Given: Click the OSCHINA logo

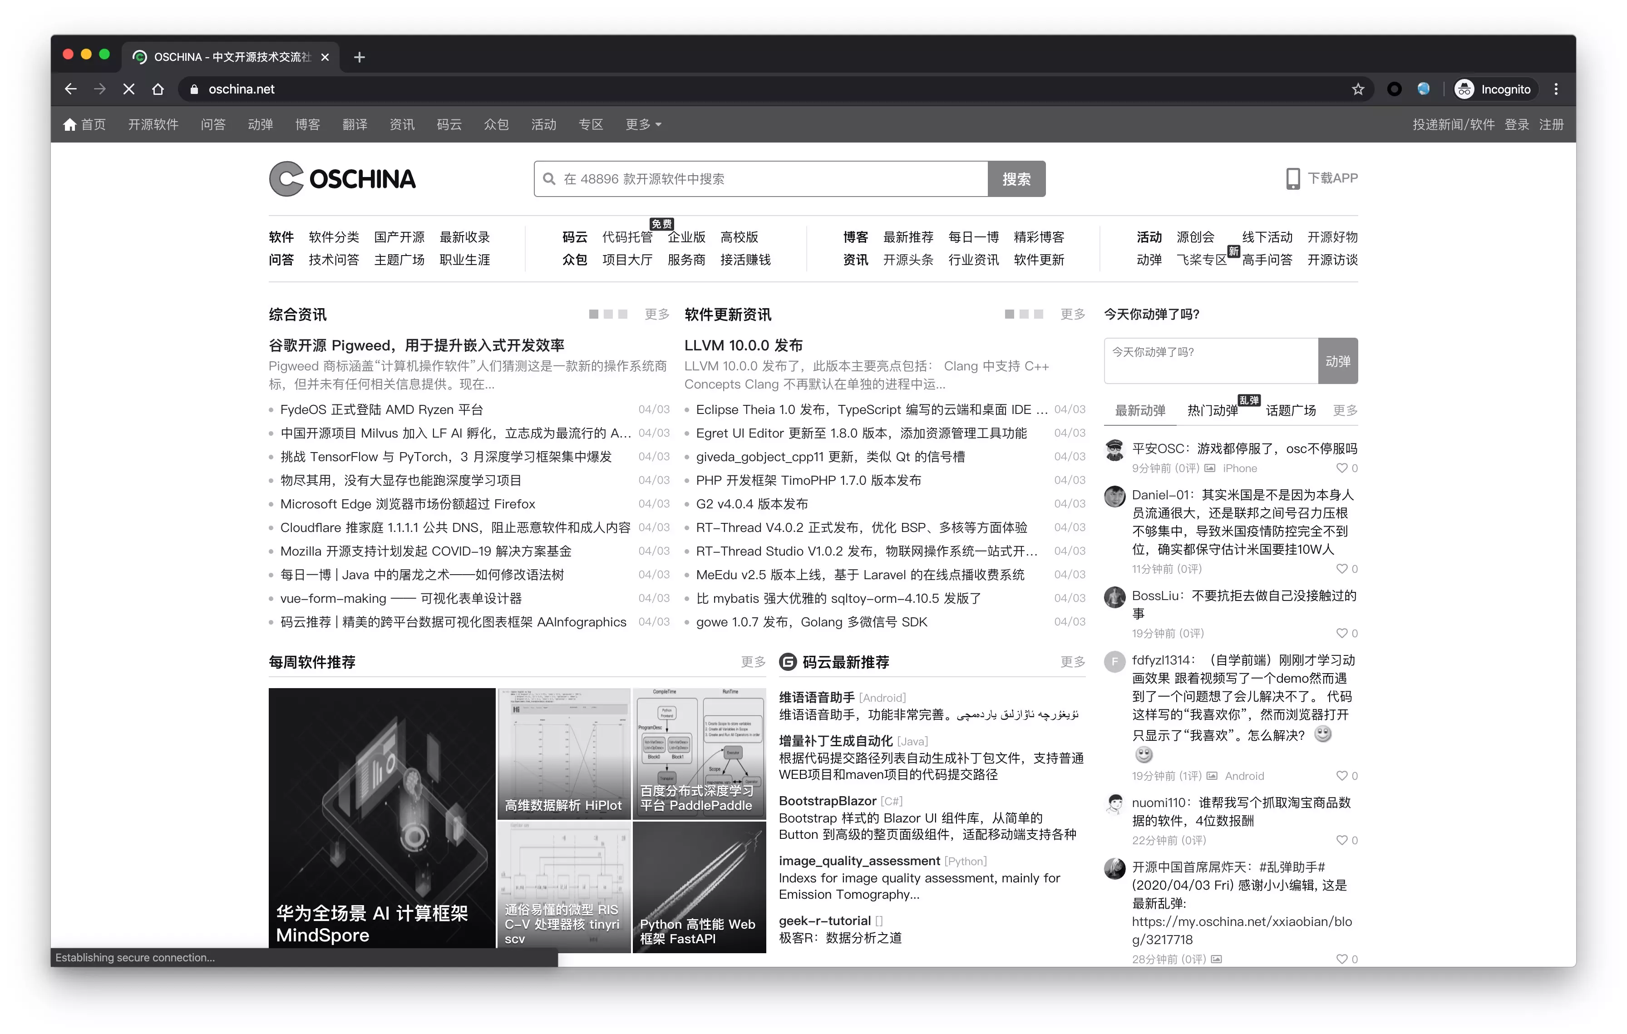Looking at the screenshot, I should [342, 179].
